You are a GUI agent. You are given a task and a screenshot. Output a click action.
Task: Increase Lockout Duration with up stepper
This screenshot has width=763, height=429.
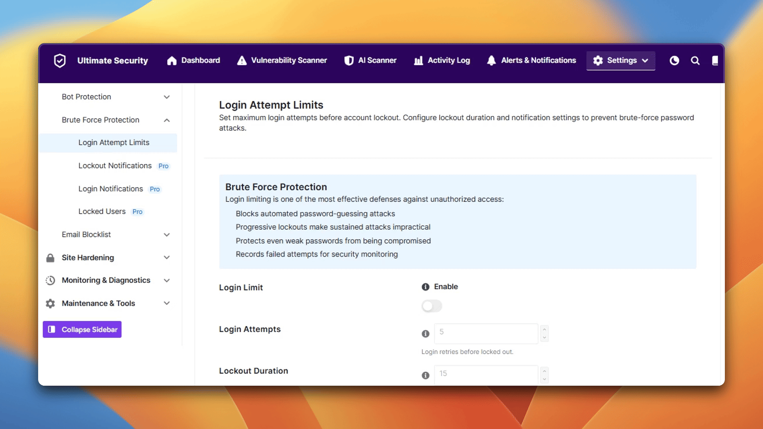coord(544,371)
